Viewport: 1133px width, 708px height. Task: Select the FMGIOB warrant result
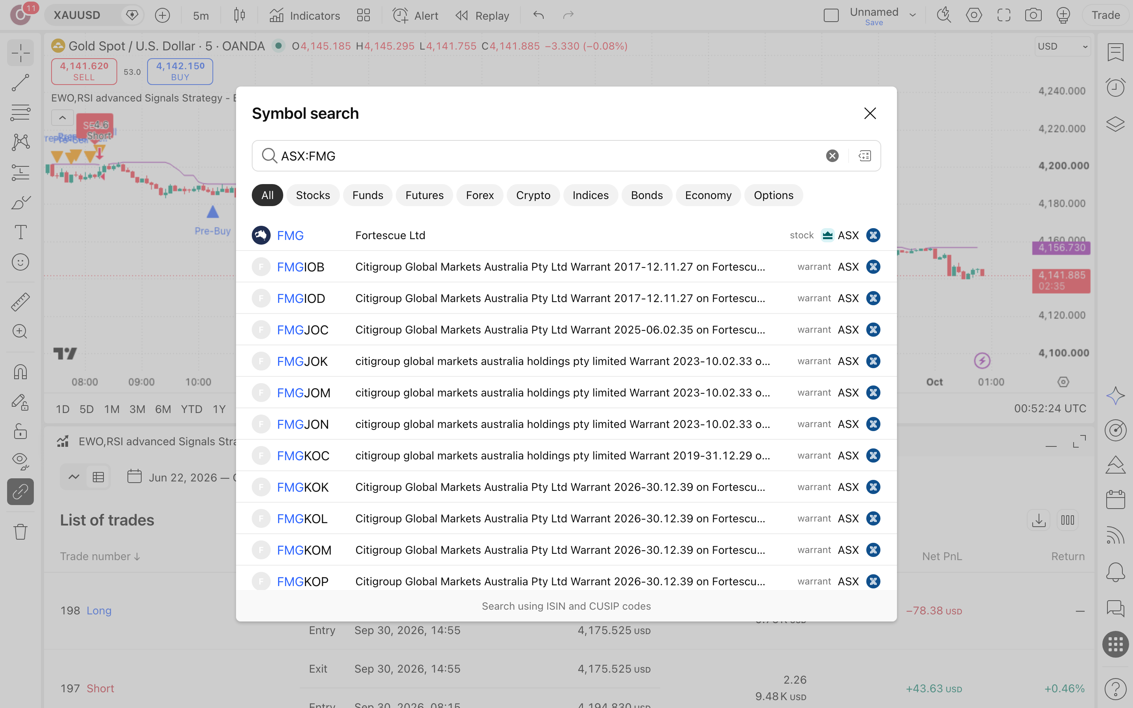566,267
